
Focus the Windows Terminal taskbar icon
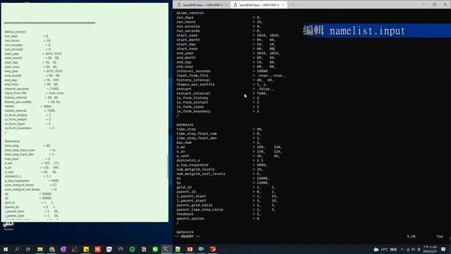pos(166,249)
